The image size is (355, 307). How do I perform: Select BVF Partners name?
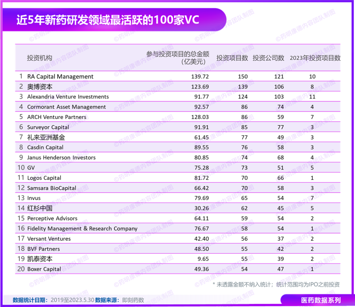tap(43, 249)
